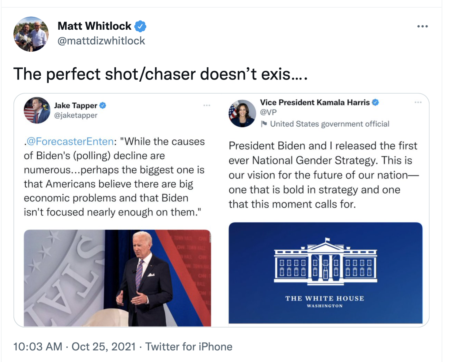452x362 pixels.
Task: Click Jake Tapper's verified checkmark
Action: (103, 105)
